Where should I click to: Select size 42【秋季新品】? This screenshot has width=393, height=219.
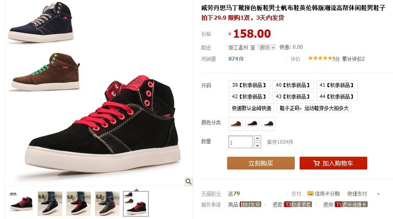249,96
